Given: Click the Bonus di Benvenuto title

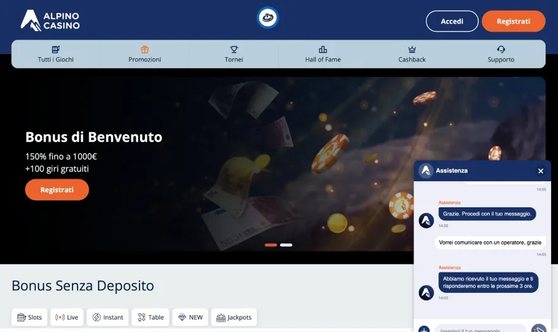Looking at the screenshot, I should click(94, 137).
